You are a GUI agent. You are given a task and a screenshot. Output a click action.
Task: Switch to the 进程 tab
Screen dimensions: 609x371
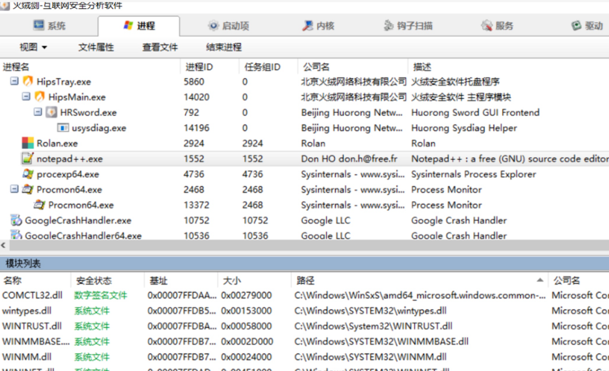point(139,26)
